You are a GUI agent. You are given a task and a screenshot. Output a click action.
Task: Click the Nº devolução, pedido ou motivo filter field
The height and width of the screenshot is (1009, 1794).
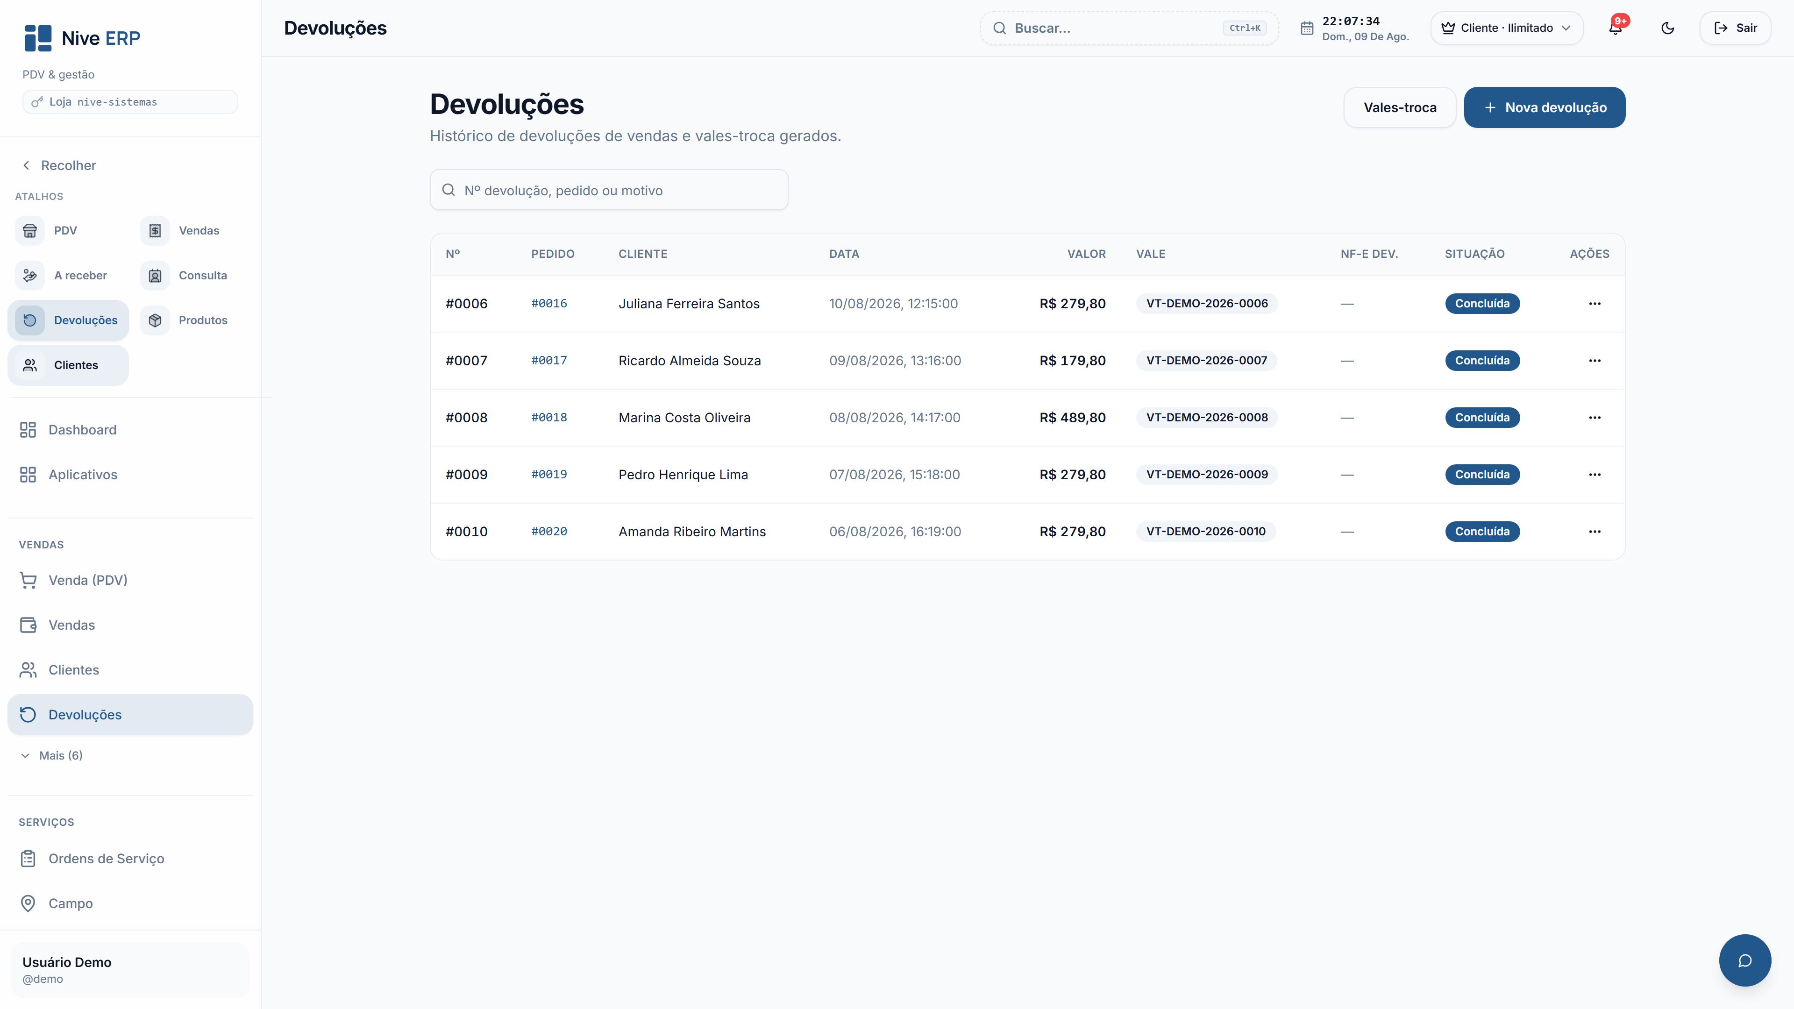609,190
